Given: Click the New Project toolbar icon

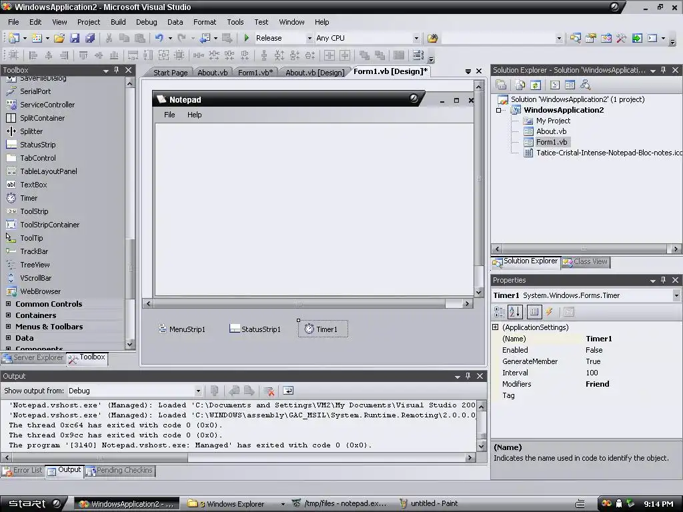Looking at the screenshot, I should [x=13, y=38].
